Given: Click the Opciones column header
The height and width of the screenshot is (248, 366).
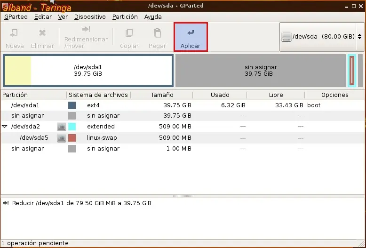Looking at the screenshot, I should [335, 95].
